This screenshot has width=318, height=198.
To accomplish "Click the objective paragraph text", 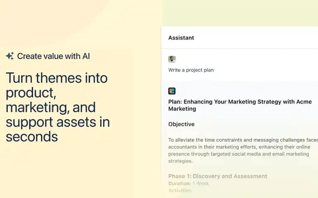I will tap(243, 151).
